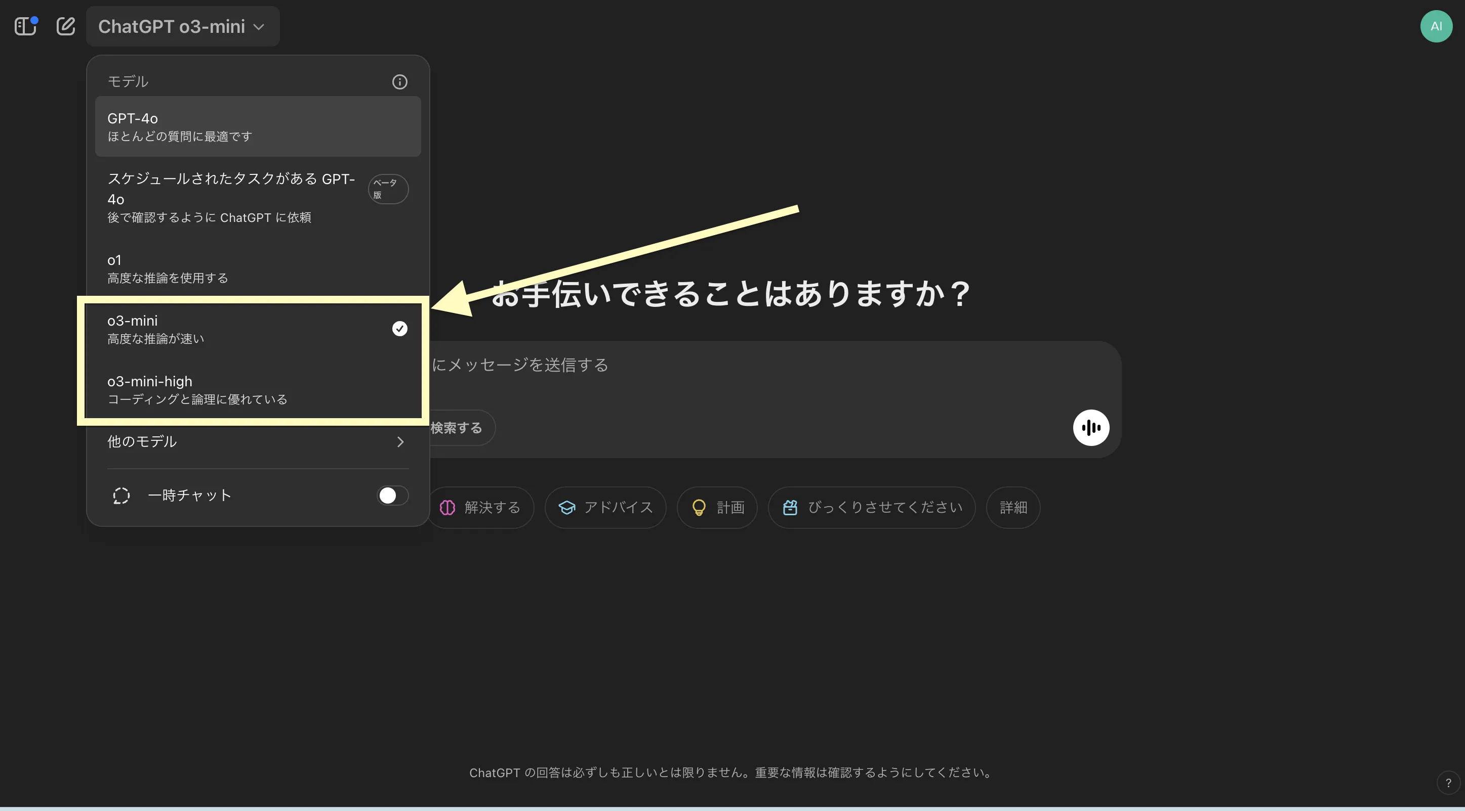Click the pink brain icon on 解決する
Screen dimensions: 1465x811
pos(447,507)
